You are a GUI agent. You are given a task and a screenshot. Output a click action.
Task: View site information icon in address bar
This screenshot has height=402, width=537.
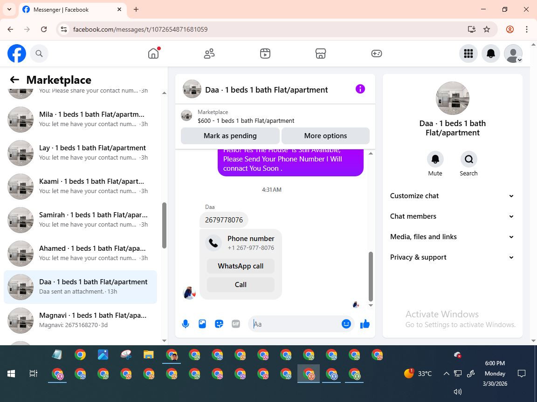click(x=64, y=29)
